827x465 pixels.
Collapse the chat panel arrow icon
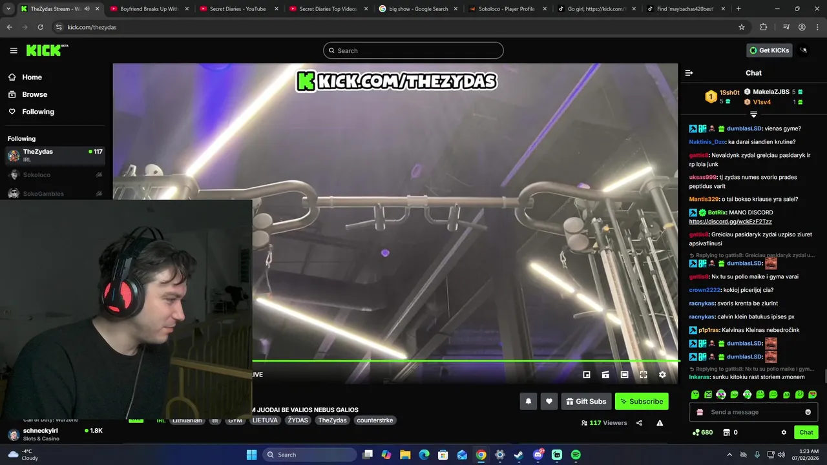click(x=689, y=73)
